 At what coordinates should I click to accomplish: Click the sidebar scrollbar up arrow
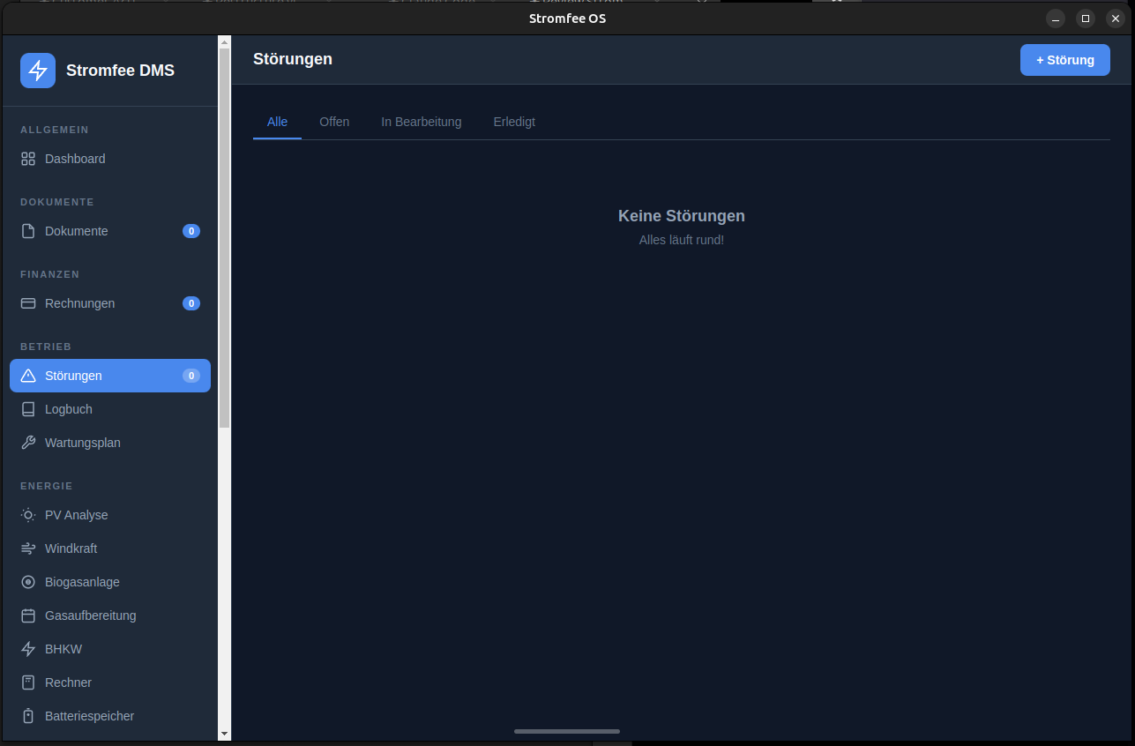click(224, 42)
